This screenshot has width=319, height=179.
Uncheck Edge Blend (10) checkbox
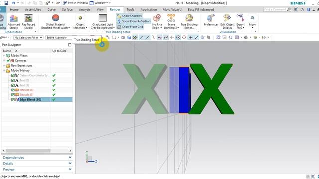point(13,100)
